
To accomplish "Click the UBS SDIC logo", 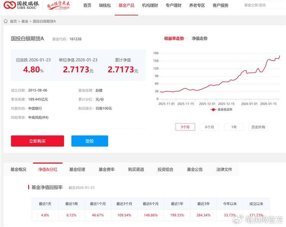I will pyautogui.click(x=21, y=5).
